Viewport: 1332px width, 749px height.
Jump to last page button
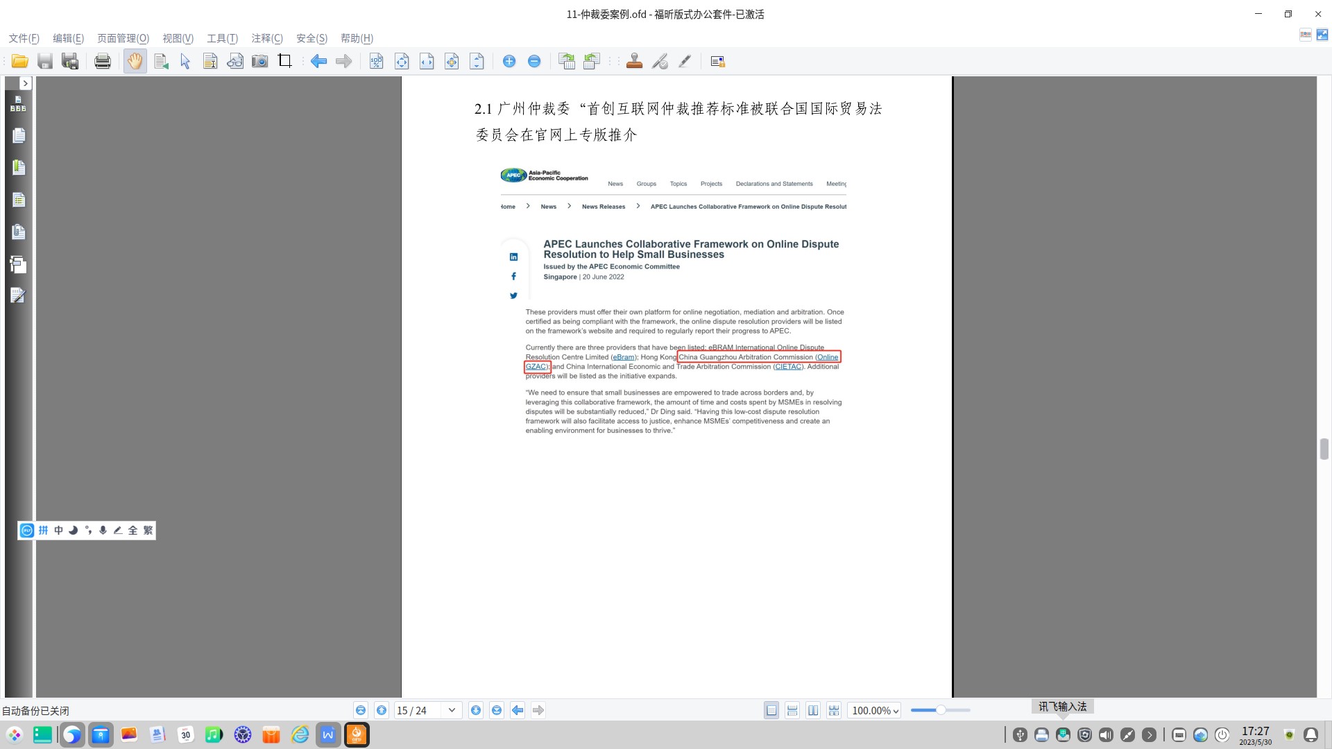click(x=497, y=710)
